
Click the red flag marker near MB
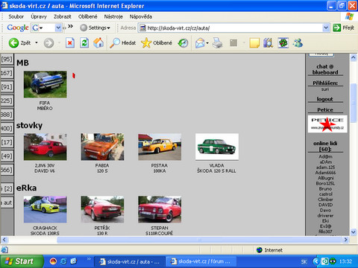point(74,75)
